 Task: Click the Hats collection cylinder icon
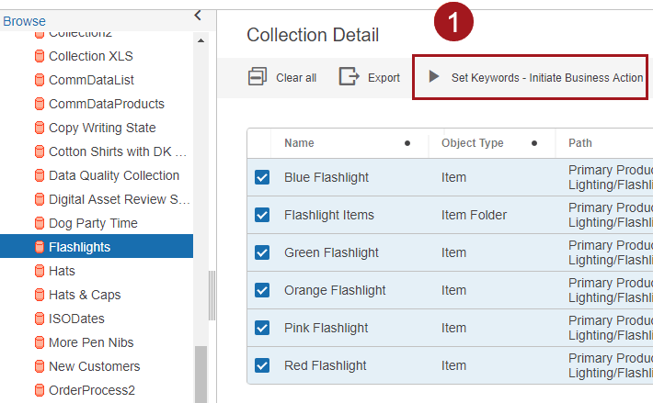[40, 271]
